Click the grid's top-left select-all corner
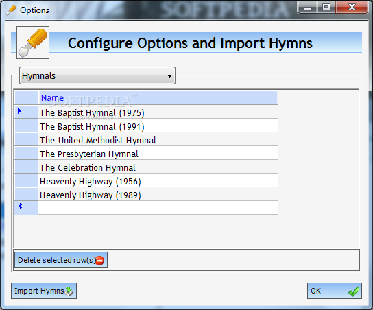Viewport: 373px width, 310px height. pyautogui.click(x=26, y=97)
